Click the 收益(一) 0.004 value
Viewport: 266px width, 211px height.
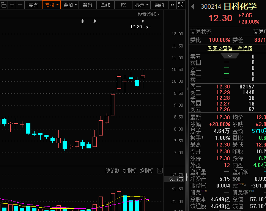223,186
